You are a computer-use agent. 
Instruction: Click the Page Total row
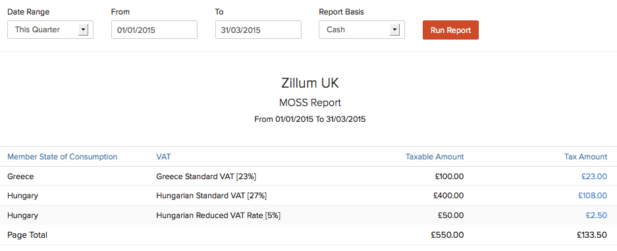[308, 235]
